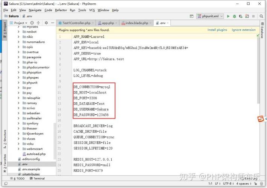Expand the webmozart folder

[x=18, y=149]
